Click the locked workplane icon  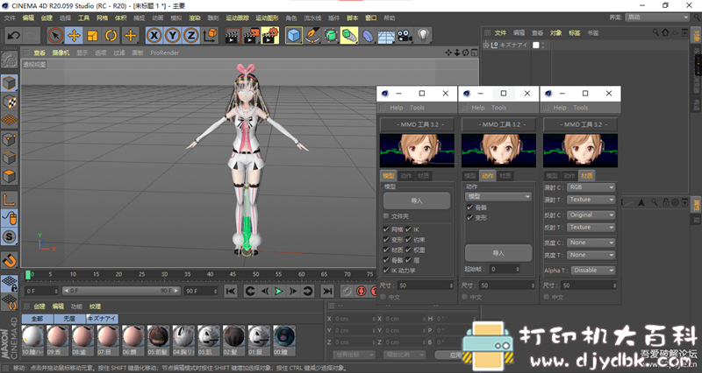10,283
